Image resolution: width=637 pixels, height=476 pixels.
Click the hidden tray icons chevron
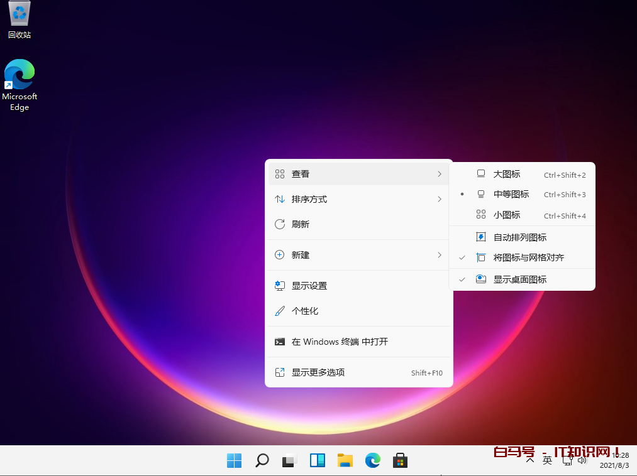530,460
